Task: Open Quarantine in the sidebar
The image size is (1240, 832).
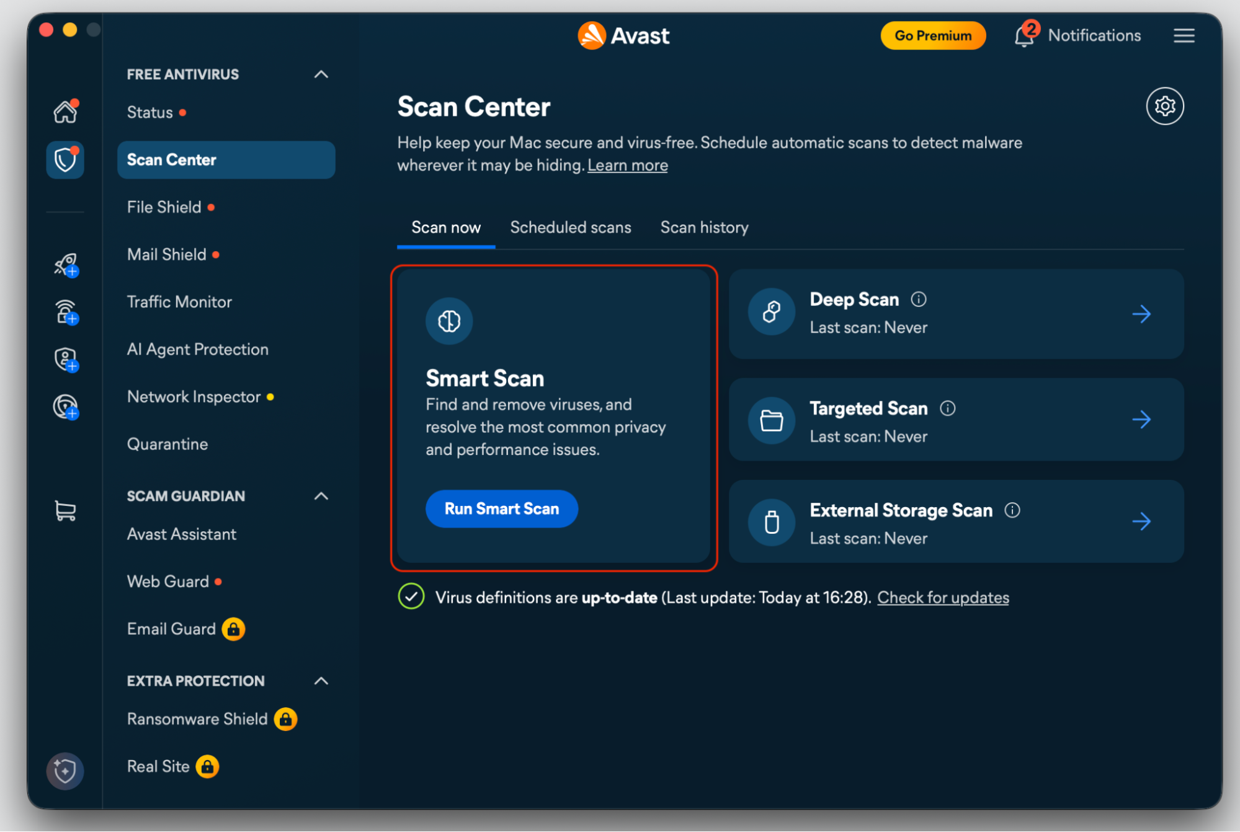Action: (x=167, y=444)
